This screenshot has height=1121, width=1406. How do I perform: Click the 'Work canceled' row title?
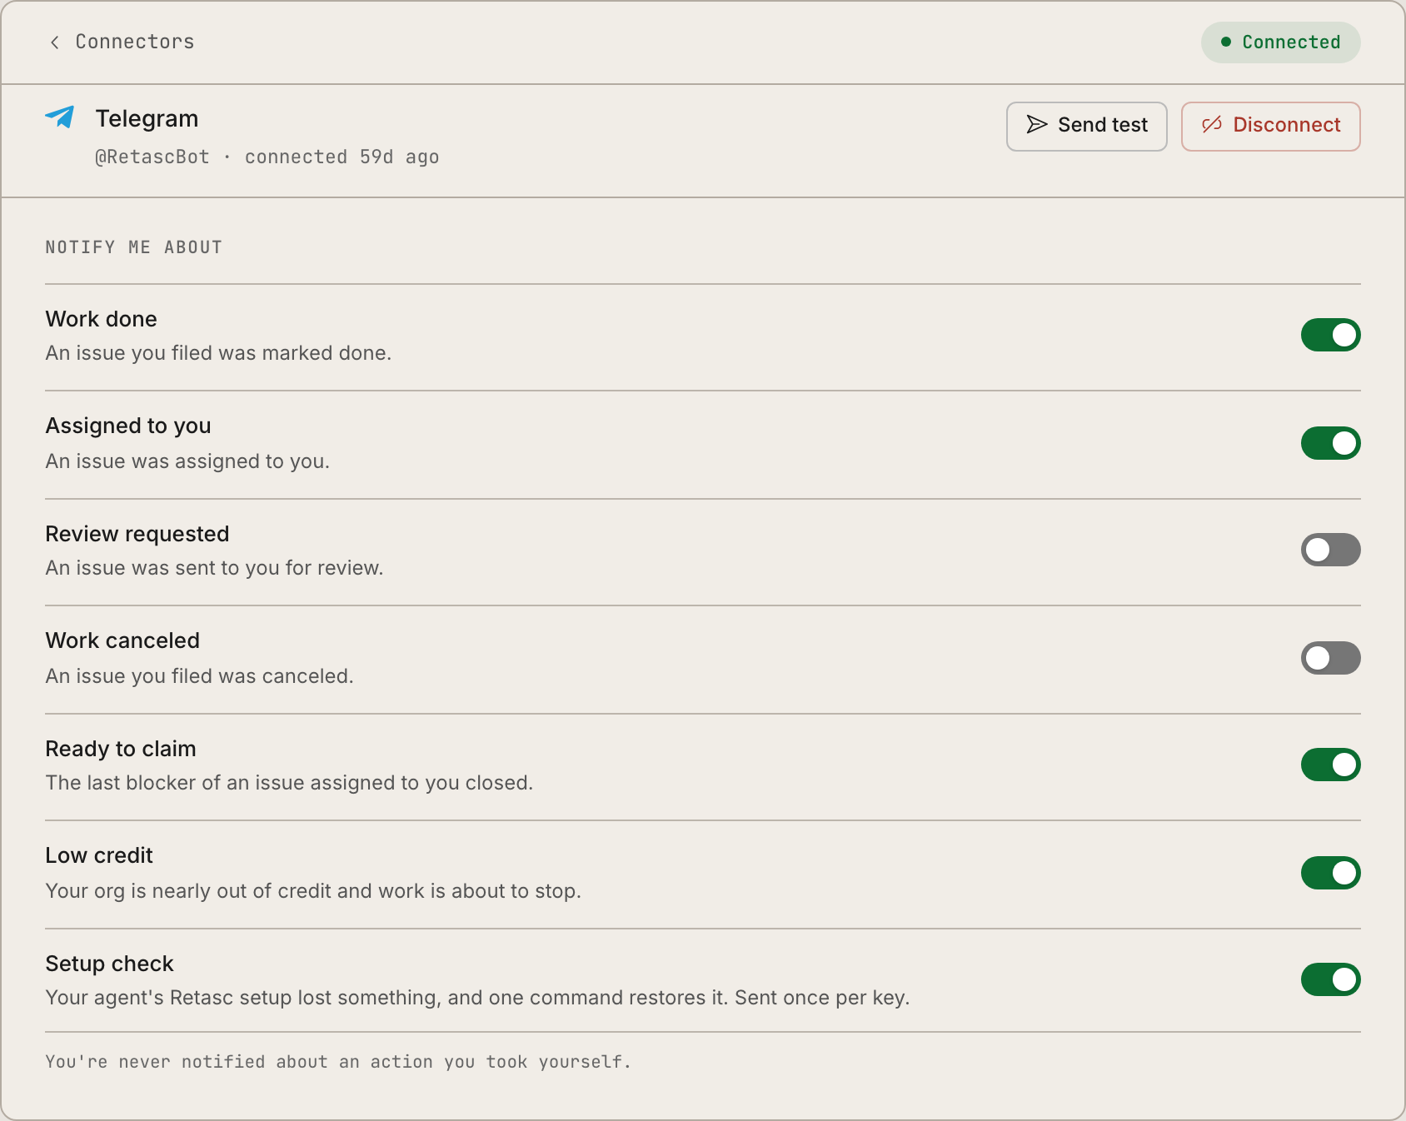tap(122, 640)
